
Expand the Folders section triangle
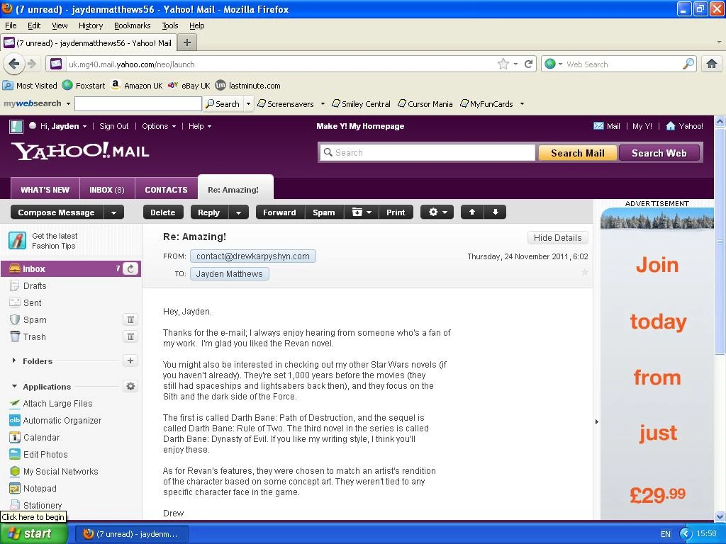pyautogui.click(x=14, y=361)
